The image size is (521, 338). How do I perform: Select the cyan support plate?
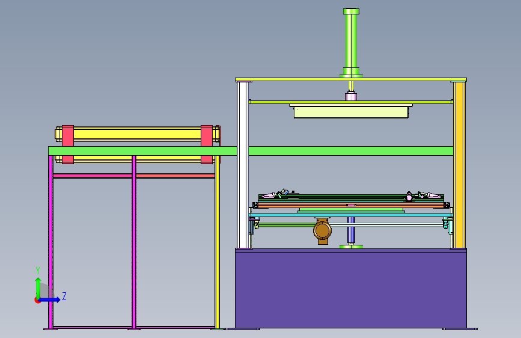pyautogui.click(x=351, y=215)
